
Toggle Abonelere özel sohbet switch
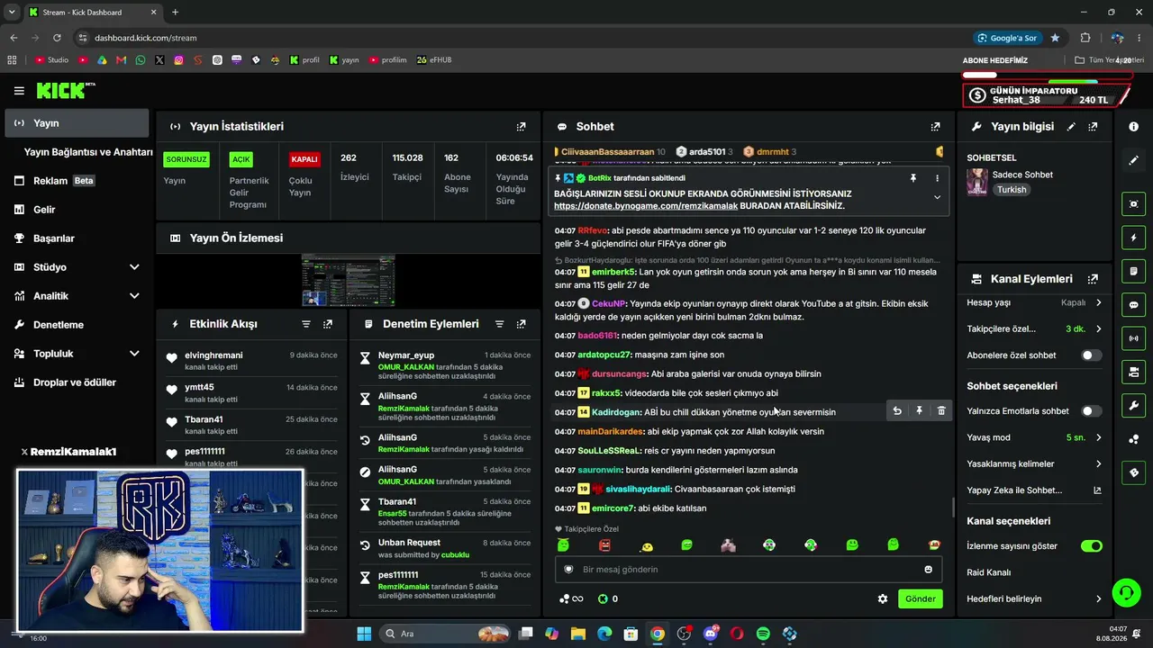[1091, 355]
